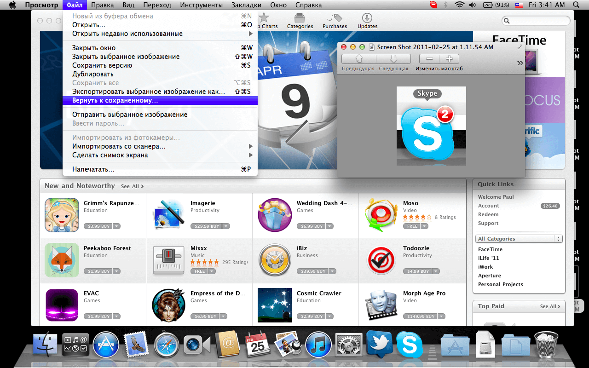
Task: Open Cosmic Crawler constellation icon
Action: coord(275,305)
